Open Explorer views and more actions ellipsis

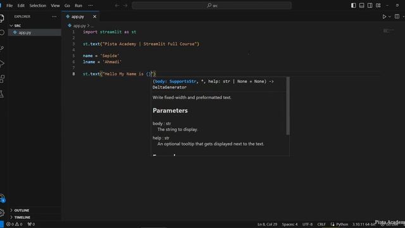coord(54,16)
